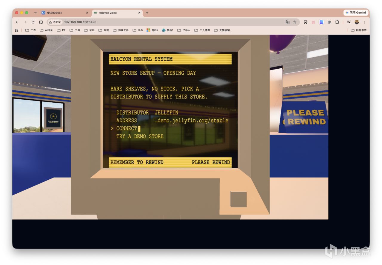Bookmark this page with the star icon
The width and height of the screenshot is (382, 265).
[x=295, y=22]
